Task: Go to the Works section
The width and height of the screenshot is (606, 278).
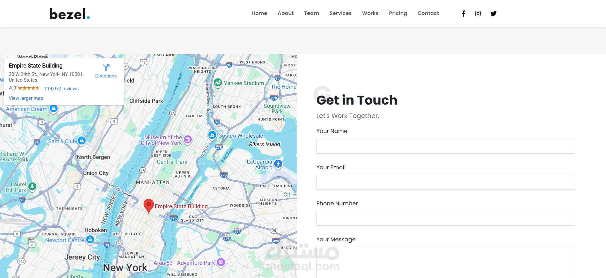Action: [x=370, y=13]
